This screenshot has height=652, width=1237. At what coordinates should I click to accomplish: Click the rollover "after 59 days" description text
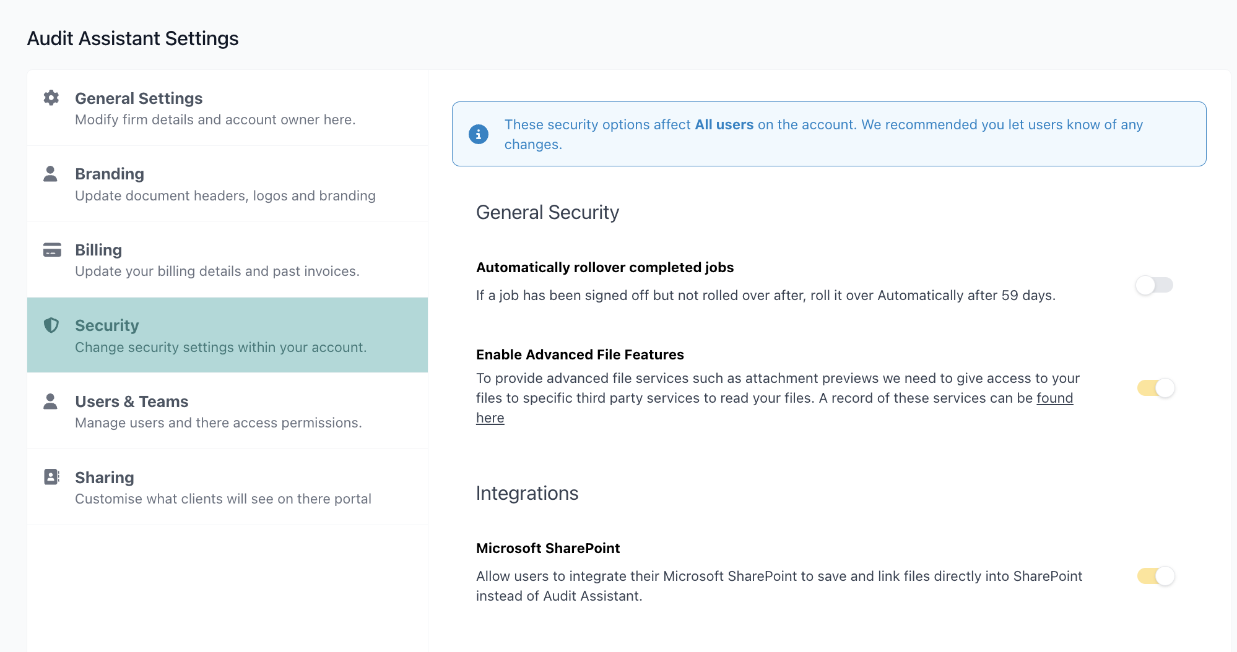[x=766, y=295]
